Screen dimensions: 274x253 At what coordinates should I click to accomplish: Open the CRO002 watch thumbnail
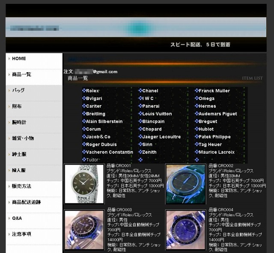point(186,184)
